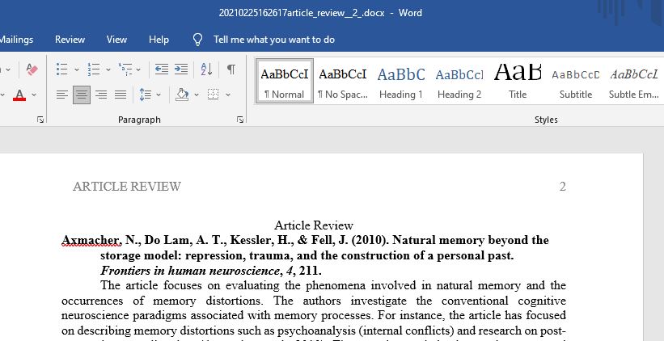664x341 pixels.
Task: Toggle Show/Hide paragraph marks
Action: [230, 69]
